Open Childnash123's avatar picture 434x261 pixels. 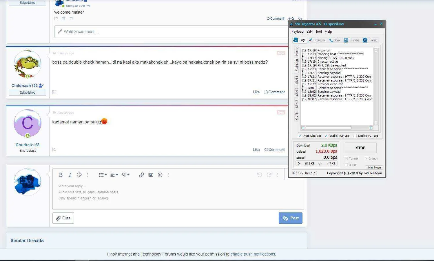28,64
